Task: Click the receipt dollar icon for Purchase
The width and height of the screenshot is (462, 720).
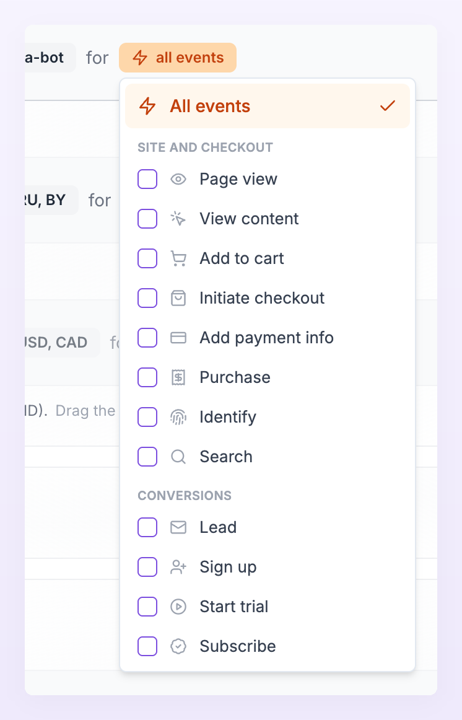Action: [178, 377]
